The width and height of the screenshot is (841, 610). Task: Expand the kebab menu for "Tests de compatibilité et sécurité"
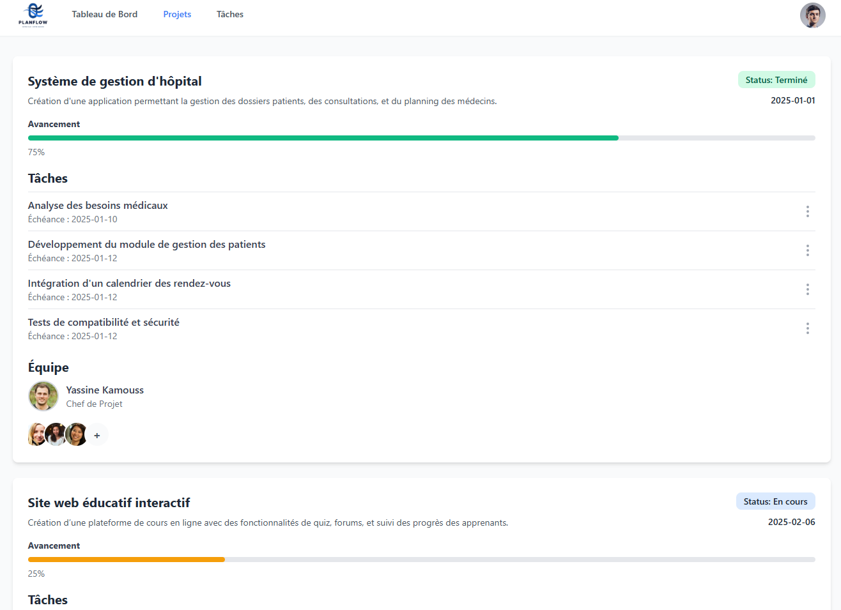click(807, 328)
